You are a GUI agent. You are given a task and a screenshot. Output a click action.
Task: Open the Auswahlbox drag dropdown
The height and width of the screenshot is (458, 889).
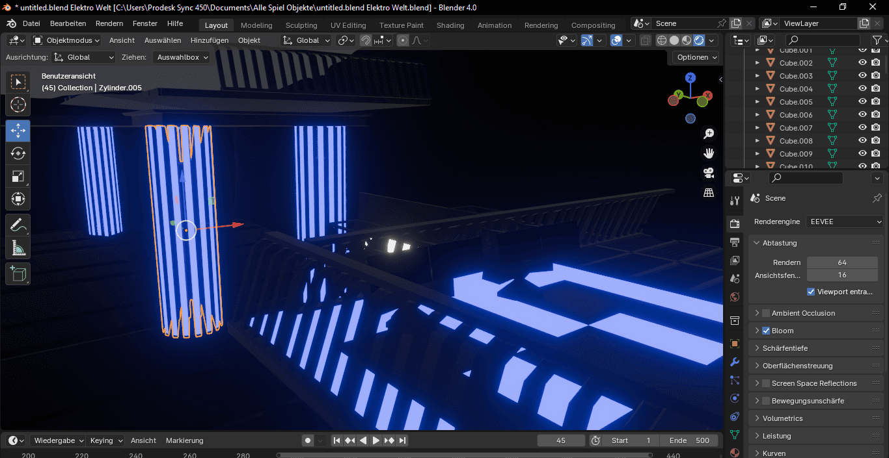pos(182,57)
